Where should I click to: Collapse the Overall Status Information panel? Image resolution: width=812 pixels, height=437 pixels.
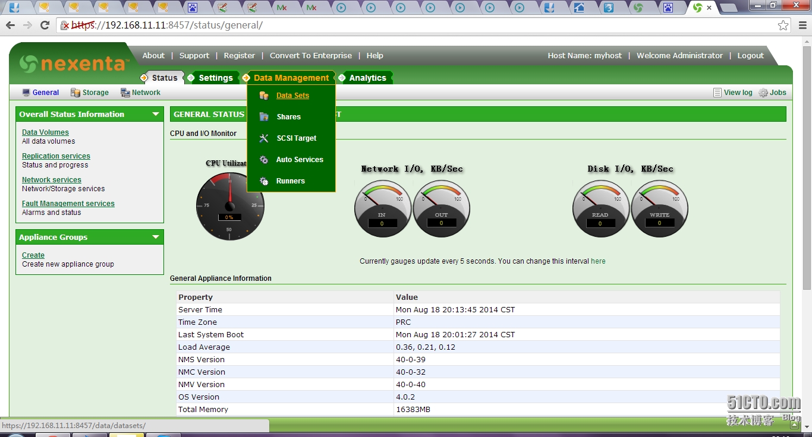tap(156, 114)
